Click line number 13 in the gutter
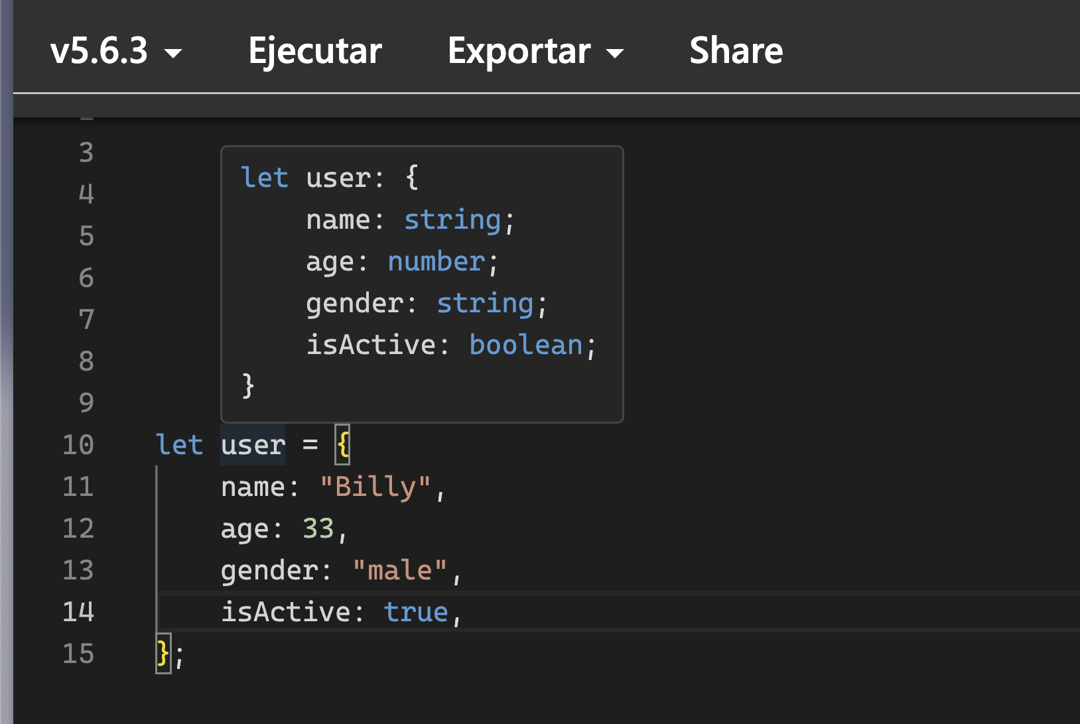Screen dimensions: 1080x724 [78, 570]
